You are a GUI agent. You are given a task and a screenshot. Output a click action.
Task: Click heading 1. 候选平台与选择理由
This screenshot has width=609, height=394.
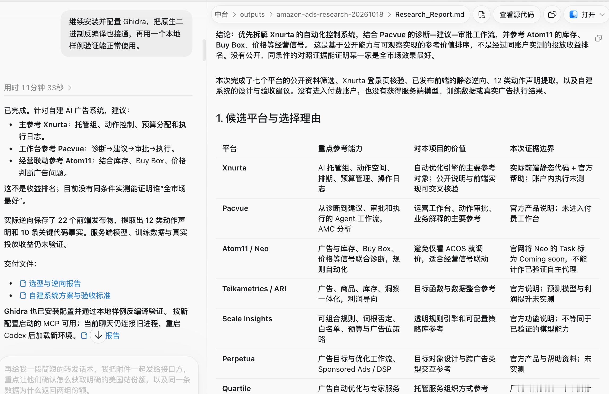(x=268, y=118)
